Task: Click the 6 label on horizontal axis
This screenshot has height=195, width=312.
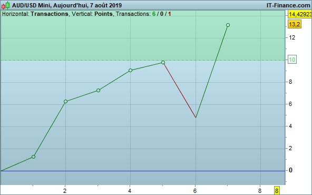Action: tap(195, 191)
